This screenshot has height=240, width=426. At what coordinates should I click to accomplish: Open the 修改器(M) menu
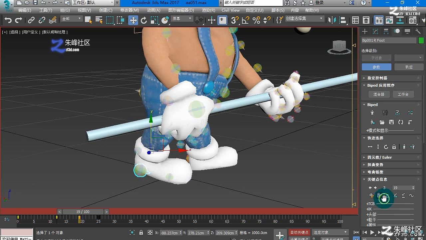coord(130,10)
